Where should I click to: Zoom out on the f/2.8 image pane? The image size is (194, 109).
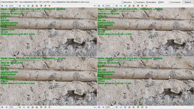6,107
